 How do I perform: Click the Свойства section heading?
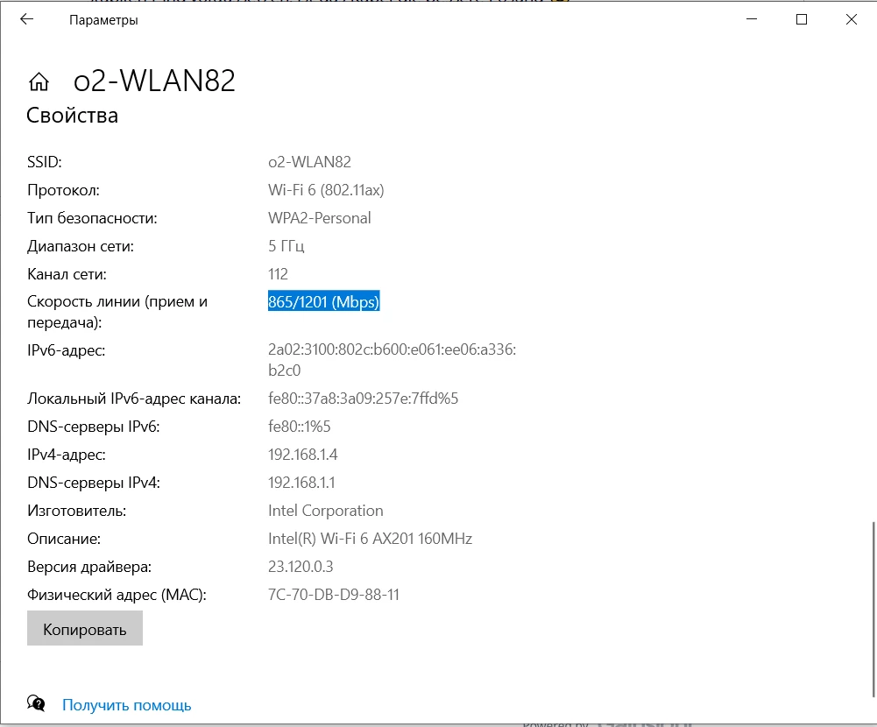pyautogui.click(x=72, y=115)
